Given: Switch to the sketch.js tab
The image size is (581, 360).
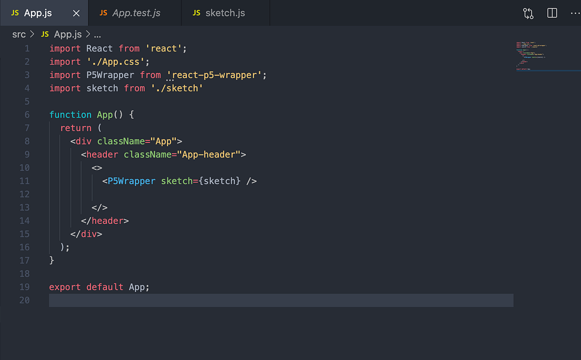Looking at the screenshot, I should [x=225, y=13].
